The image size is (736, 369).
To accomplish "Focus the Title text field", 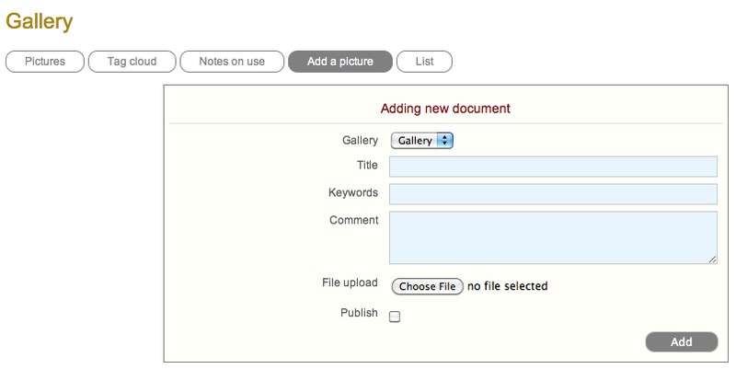I will [553, 167].
